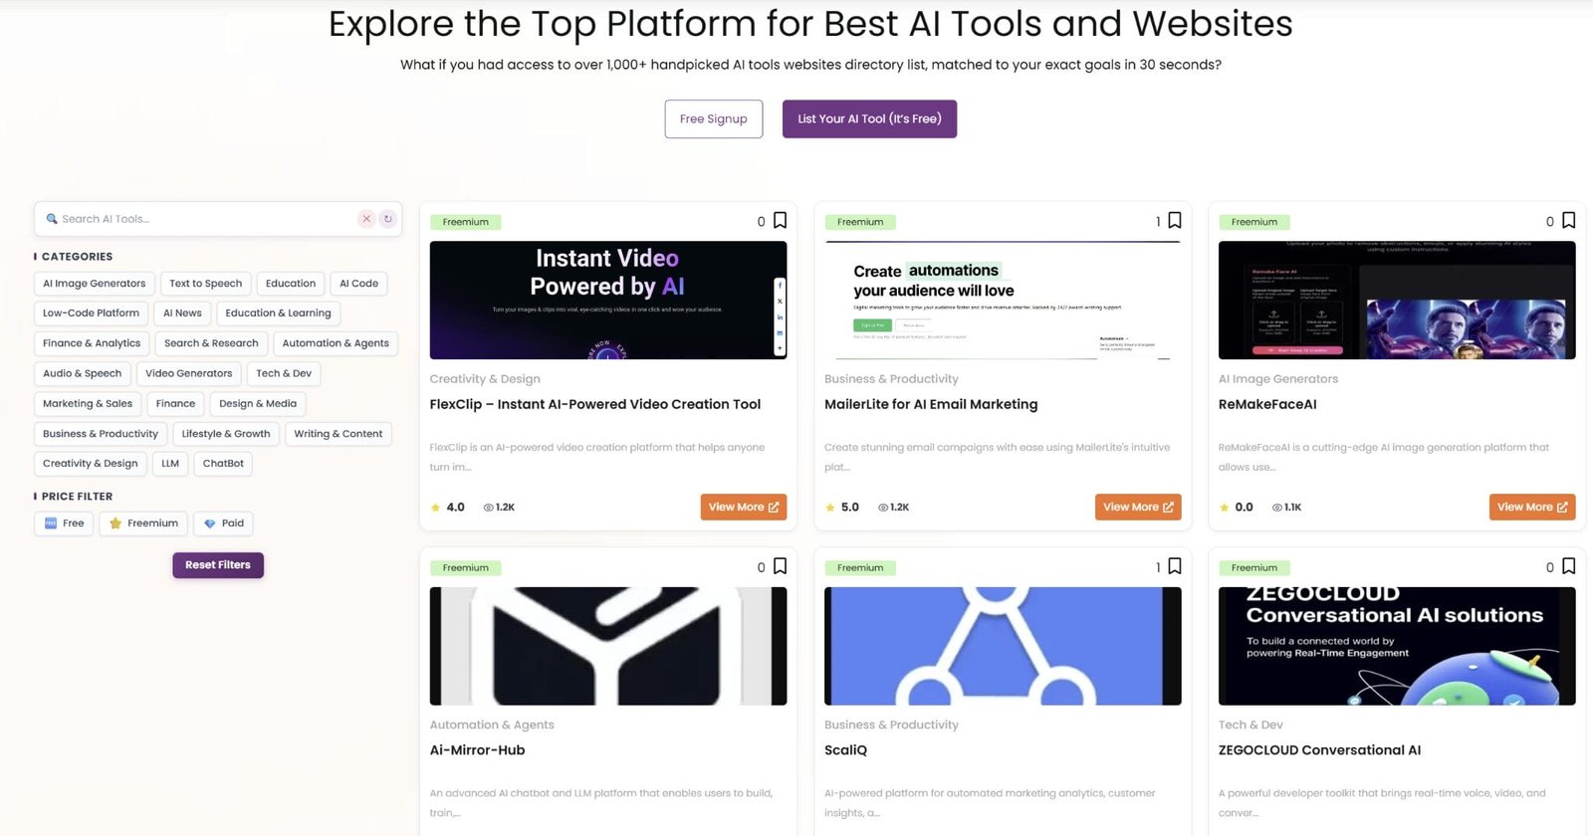Click the views eye icon on MailerLite card
This screenshot has height=836, width=1593.
point(883,508)
